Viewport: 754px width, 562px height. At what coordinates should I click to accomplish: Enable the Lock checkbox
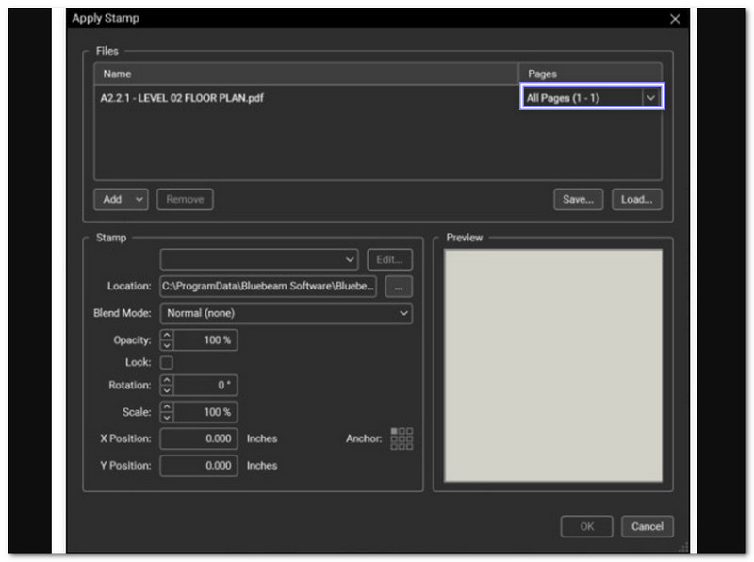tap(167, 362)
